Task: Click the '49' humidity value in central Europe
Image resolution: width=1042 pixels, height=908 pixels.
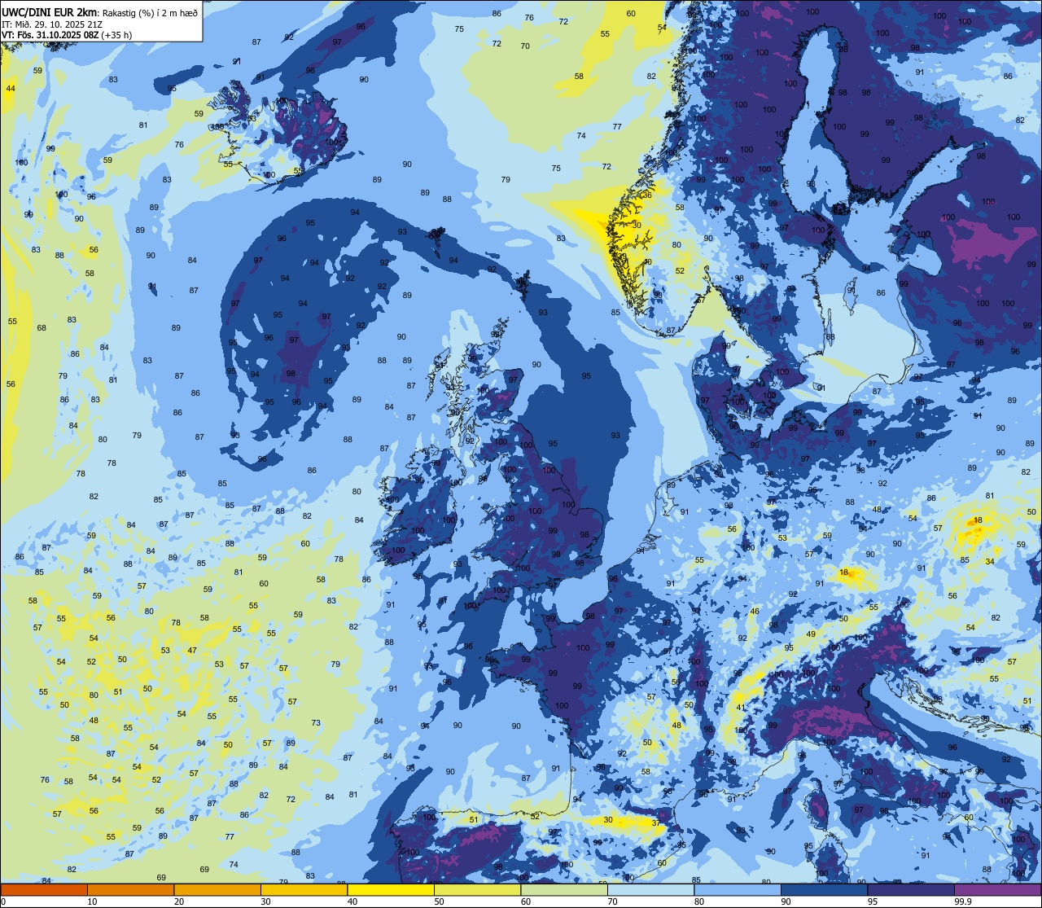Action: point(811,634)
